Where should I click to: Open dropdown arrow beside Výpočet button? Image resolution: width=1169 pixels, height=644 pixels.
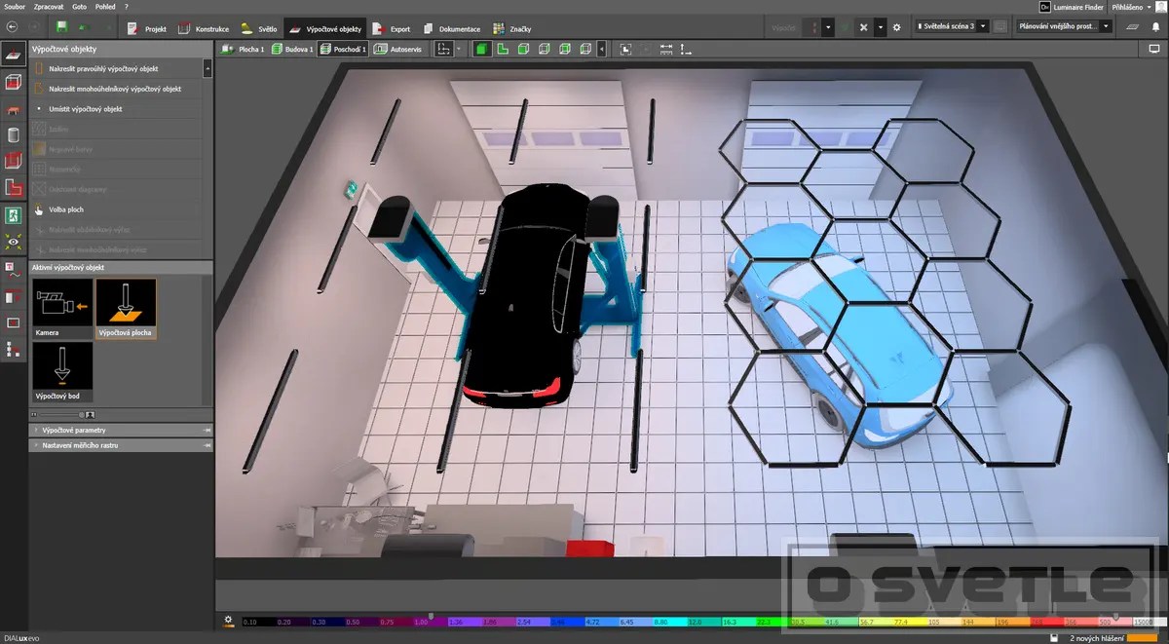828,27
